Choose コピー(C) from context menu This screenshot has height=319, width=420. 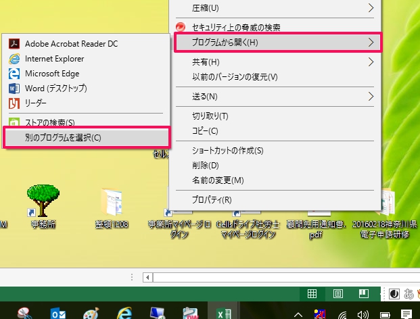275,131
